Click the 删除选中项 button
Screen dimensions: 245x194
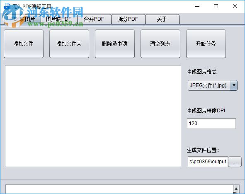pyautogui.click(x=115, y=44)
